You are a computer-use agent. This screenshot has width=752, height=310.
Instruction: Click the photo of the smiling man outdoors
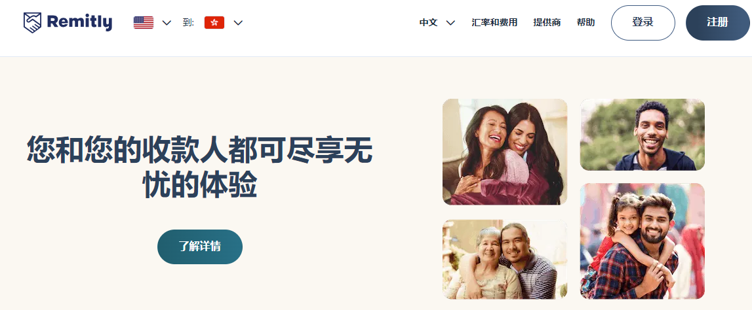pos(642,135)
